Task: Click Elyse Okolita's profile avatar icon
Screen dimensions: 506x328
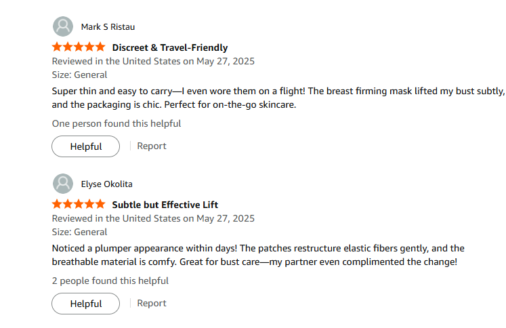Action: pos(63,184)
